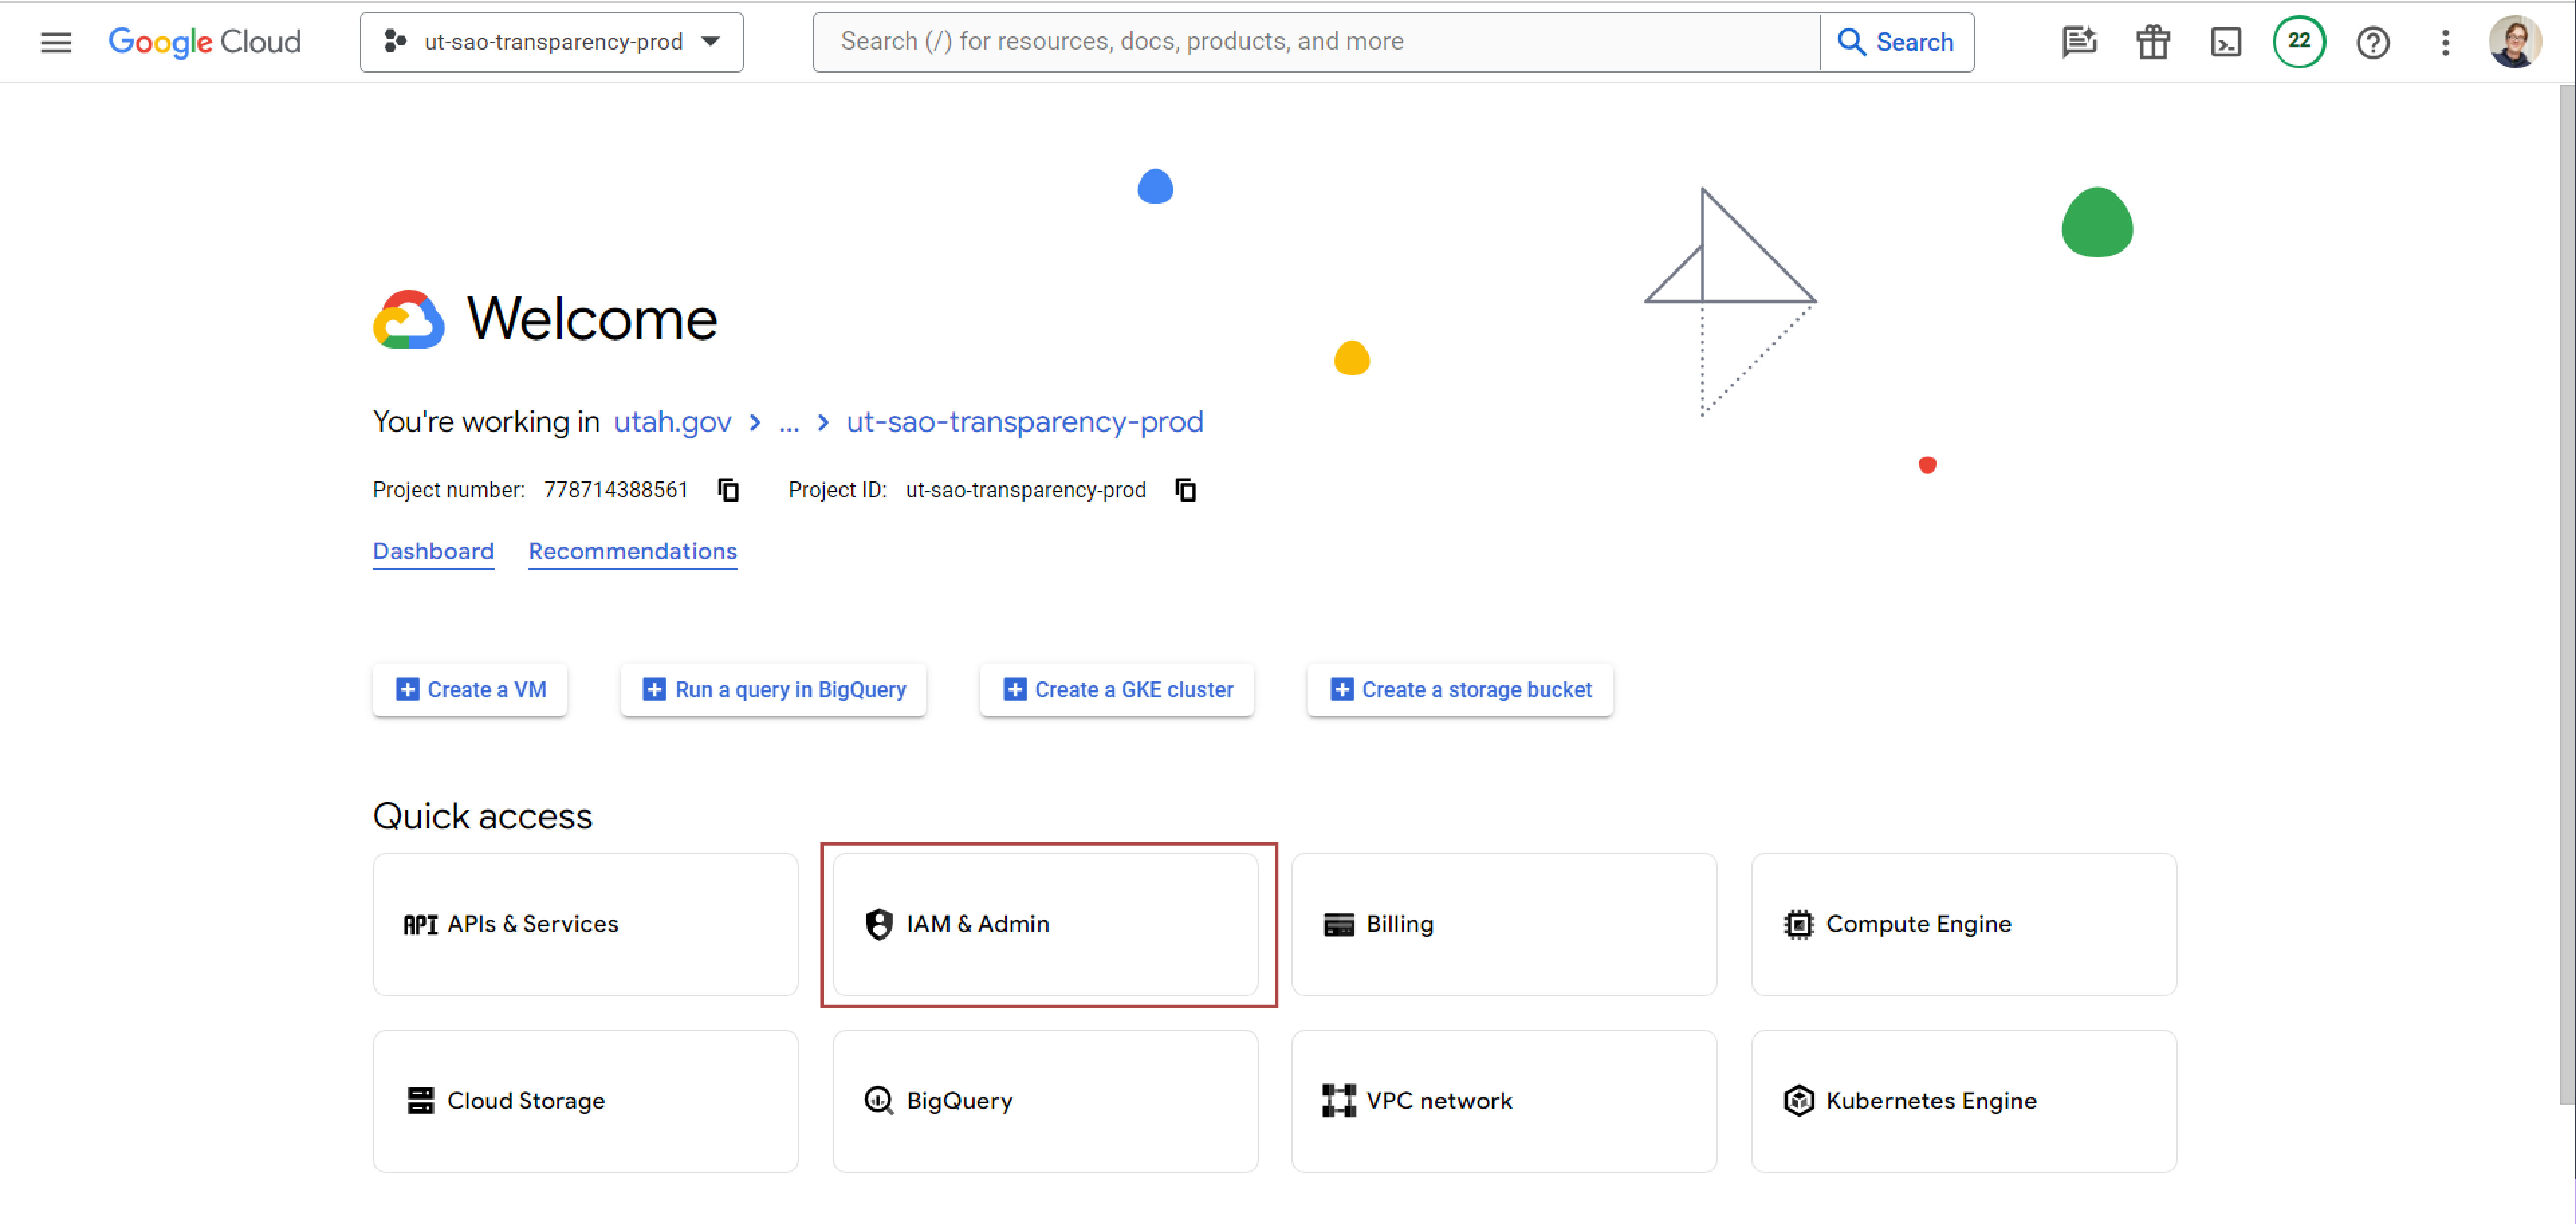Expand the collapsed breadcrumb ellipsis

point(789,422)
